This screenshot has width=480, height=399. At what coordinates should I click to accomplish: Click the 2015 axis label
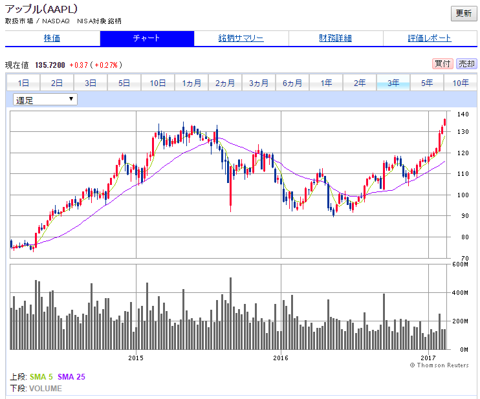(136, 358)
